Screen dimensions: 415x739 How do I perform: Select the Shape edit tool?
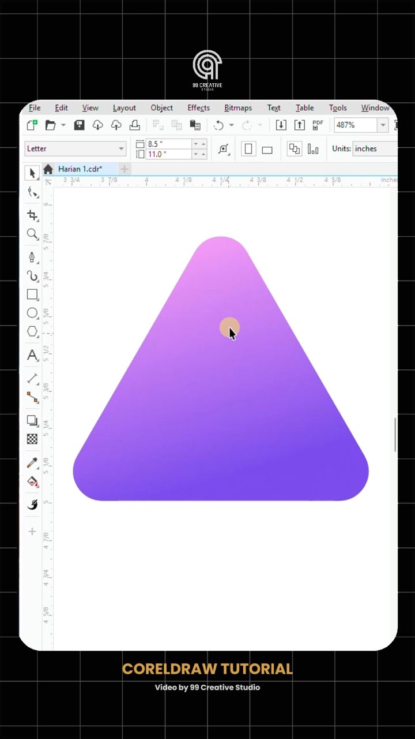[x=32, y=192]
